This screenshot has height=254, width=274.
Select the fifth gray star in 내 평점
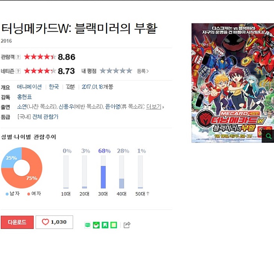coord(129,71)
